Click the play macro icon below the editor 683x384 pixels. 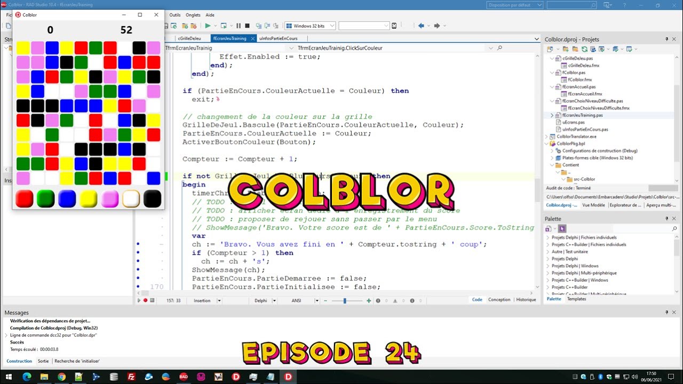[139, 300]
